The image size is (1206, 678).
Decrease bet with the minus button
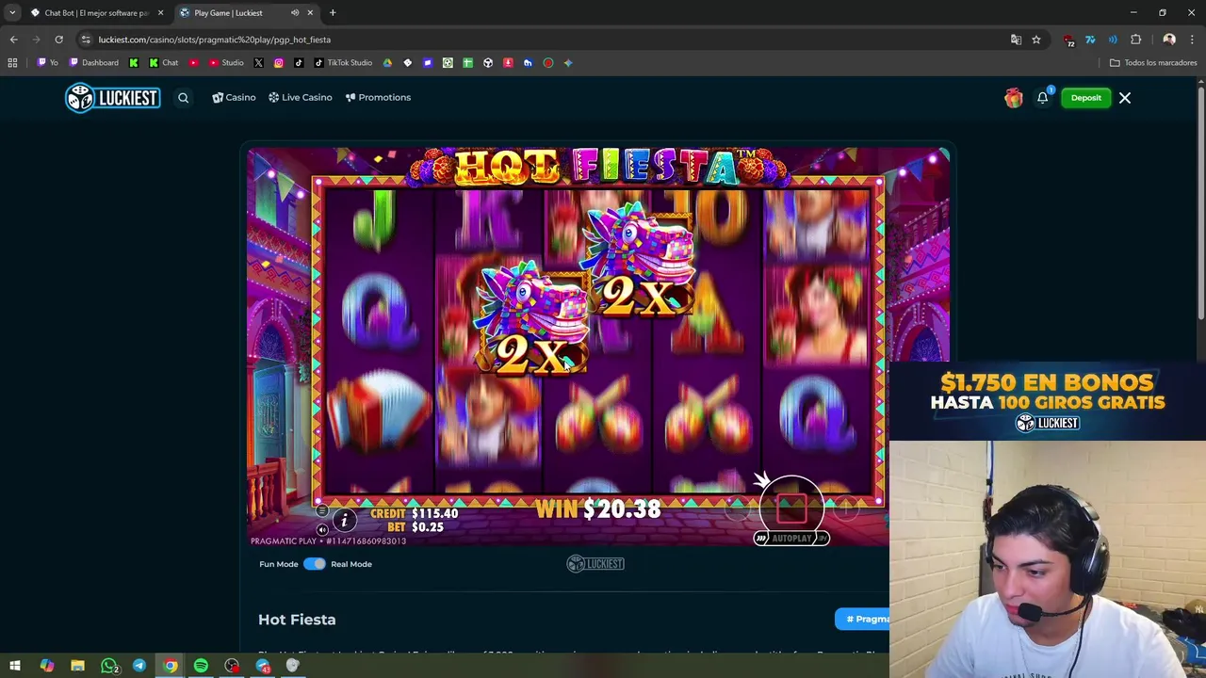click(738, 509)
